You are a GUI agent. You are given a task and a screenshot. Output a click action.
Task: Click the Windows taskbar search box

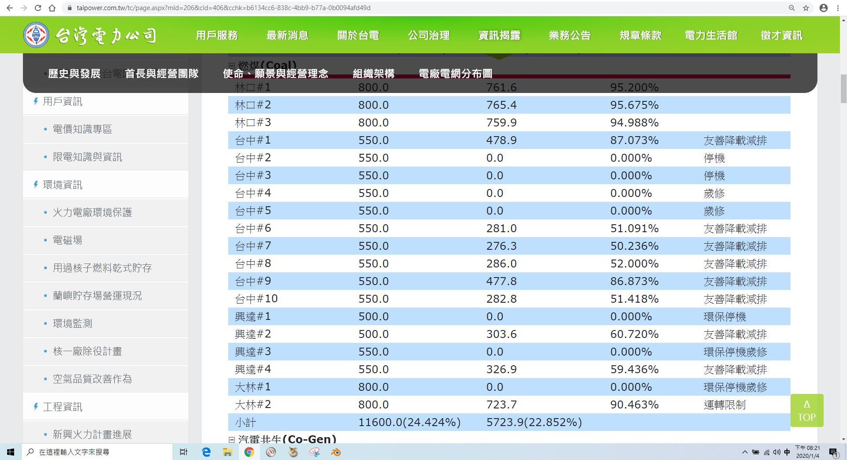pyautogui.click(x=97, y=452)
